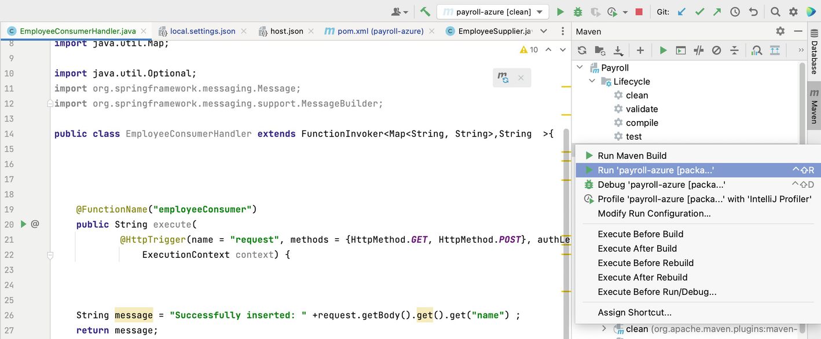Stop the running process with red square
The width and height of the screenshot is (821, 339).
(x=639, y=12)
